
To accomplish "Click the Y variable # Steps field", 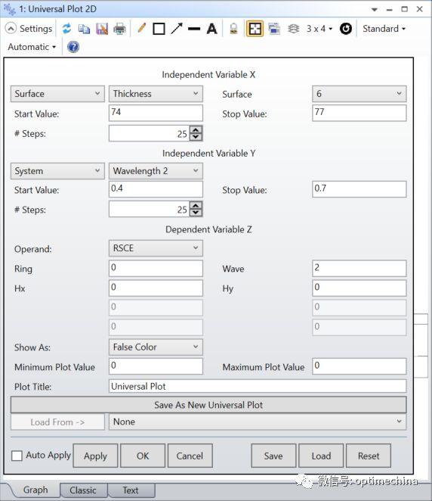I will point(150,210).
